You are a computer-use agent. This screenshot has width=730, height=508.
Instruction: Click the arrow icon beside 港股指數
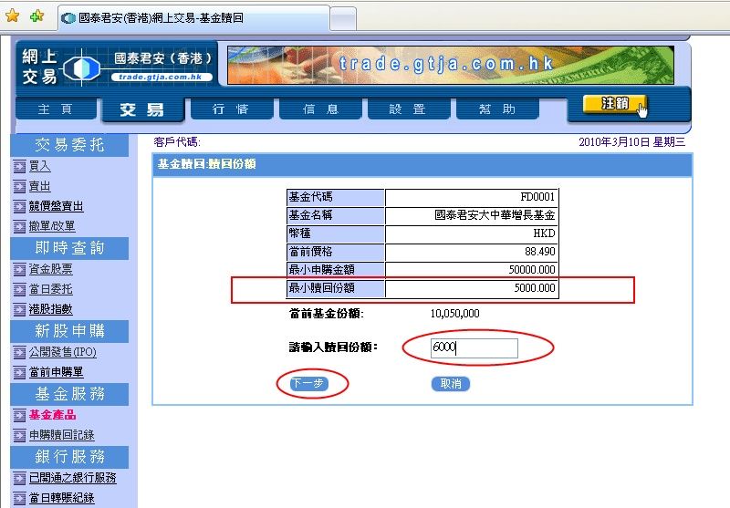19,309
